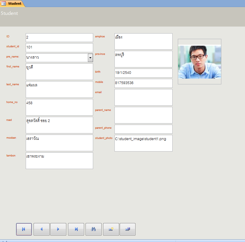Click the email label
Screen dimensions: 245x242
tap(98, 92)
